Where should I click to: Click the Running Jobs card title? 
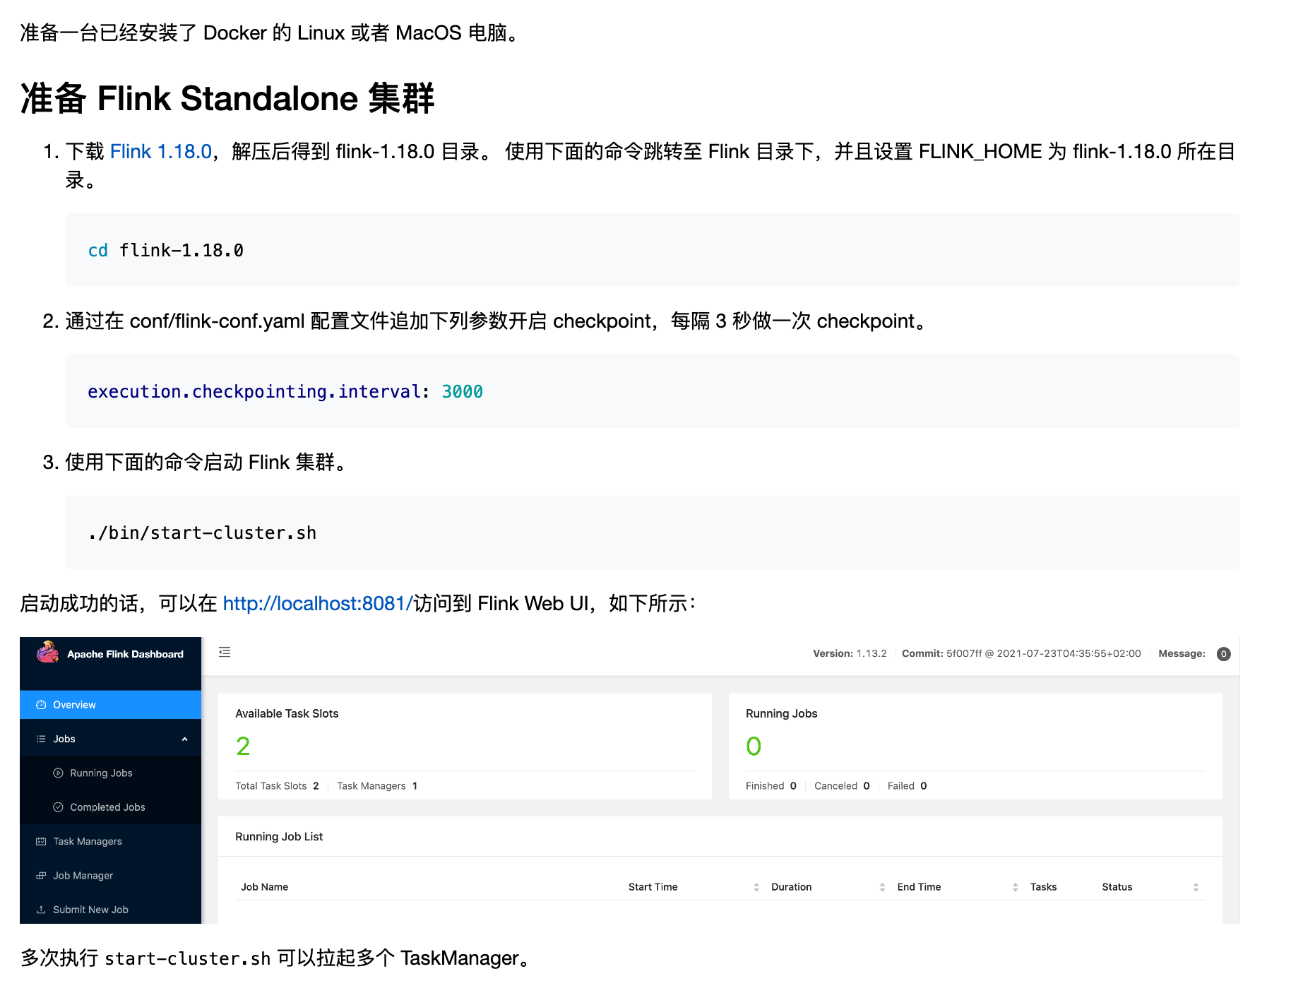[781, 714]
